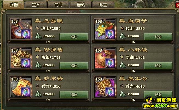Click the troop icon for 真.禁军令
179x110 pixels.
coord(122,86)
